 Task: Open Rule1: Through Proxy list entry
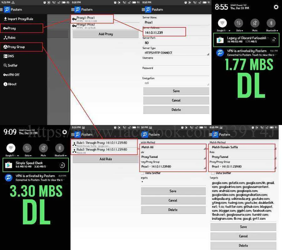click(x=104, y=144)
